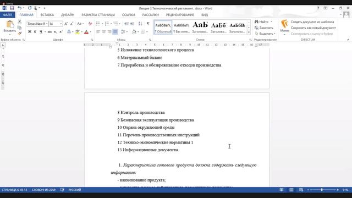Open shading paint bucket dropdown
Screen dimensions: 352x198
(136, 32)
